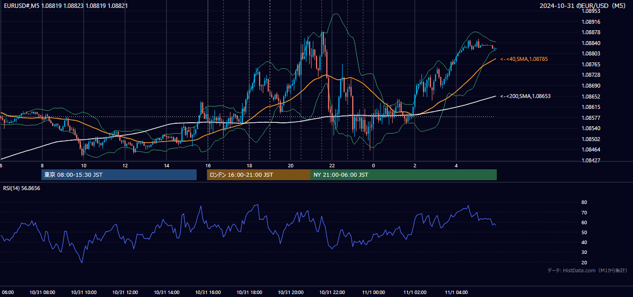The image size is (633, 297).
Task: Click the 40 SMA 1.08785 label
Action: click(524, 59)
